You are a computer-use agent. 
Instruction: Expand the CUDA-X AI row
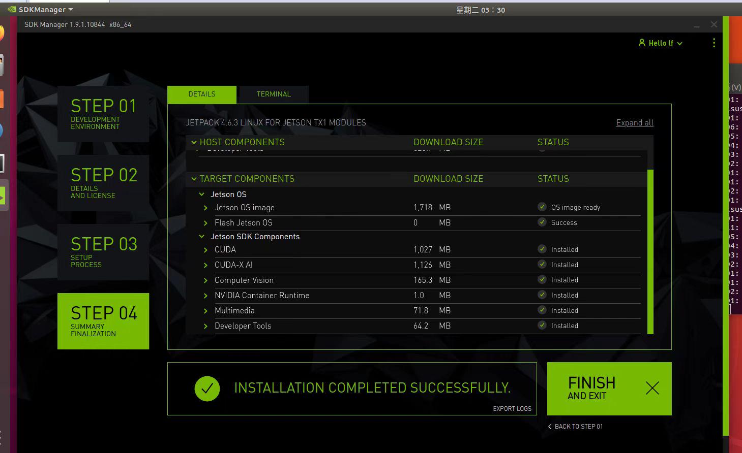[205, 265]
